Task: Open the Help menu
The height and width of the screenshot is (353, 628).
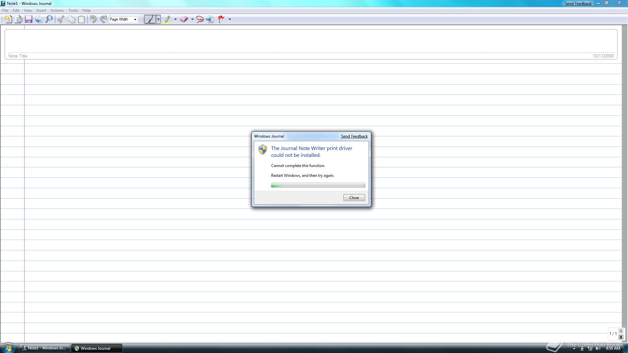Action: [x=86, y=10]
